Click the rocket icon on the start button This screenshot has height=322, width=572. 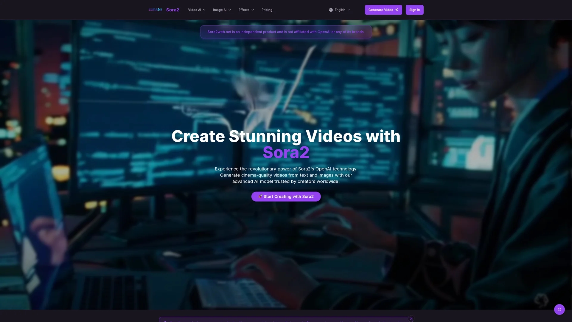point(260,196)
